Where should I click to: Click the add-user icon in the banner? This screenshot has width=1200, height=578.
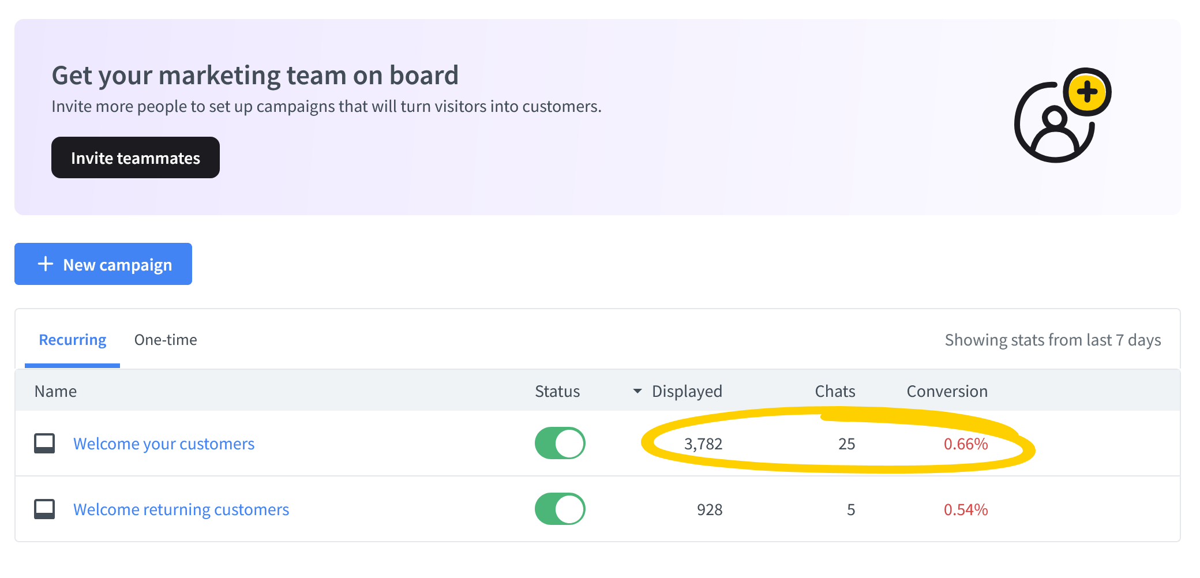coord(1053,123)
